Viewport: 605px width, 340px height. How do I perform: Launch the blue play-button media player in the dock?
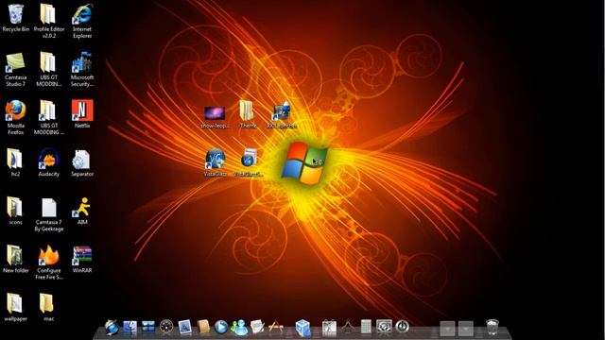220,327
